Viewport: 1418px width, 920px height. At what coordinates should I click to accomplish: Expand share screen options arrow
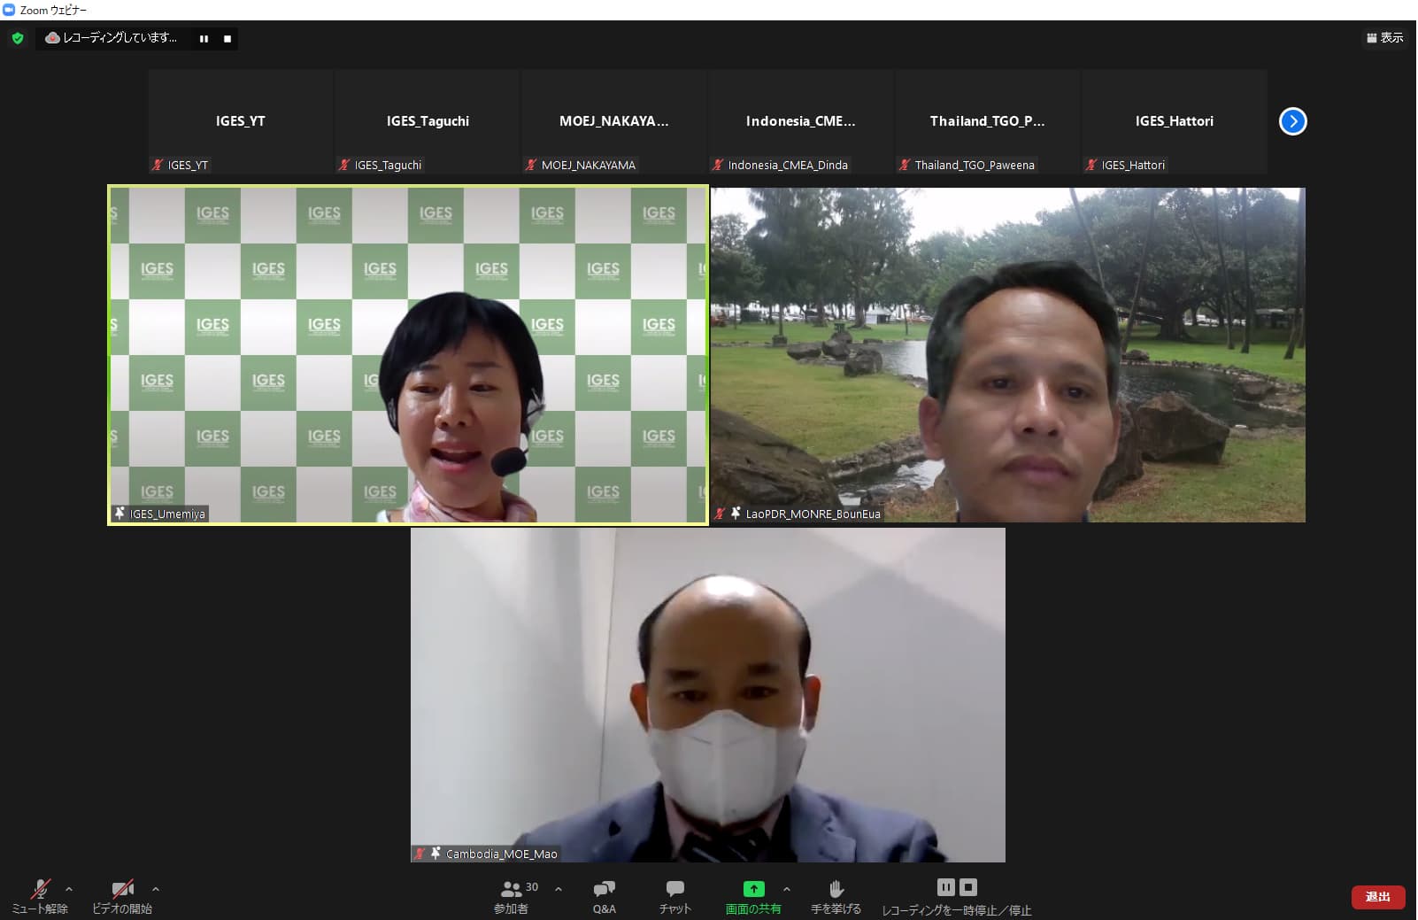tap(787, 889)
